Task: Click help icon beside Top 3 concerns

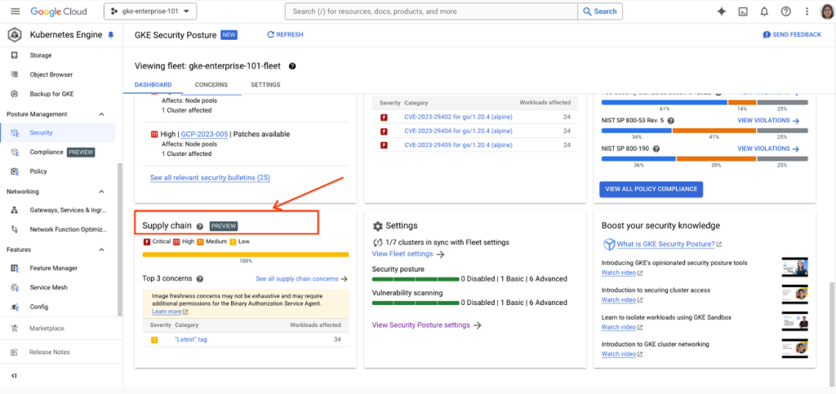Action: click(200, 278)
